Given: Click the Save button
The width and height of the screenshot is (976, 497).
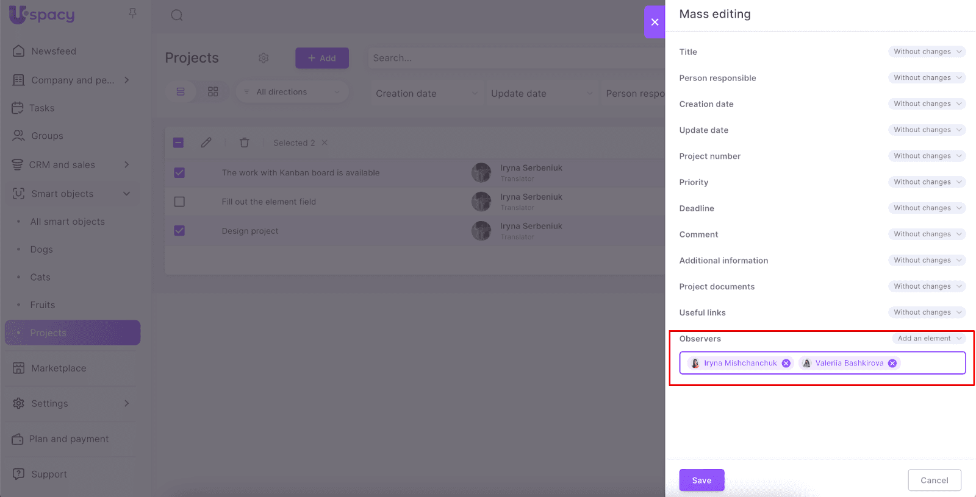Looking at the screenshot, I should pyautogui.click(x=701, y=480).
